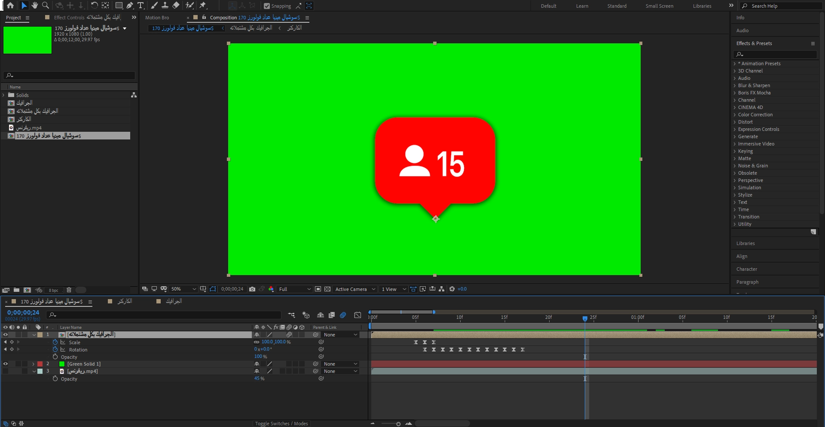Viewport: 825px width, 427px height.
Task: Select the Type text tool
Action: click(141, 6)
